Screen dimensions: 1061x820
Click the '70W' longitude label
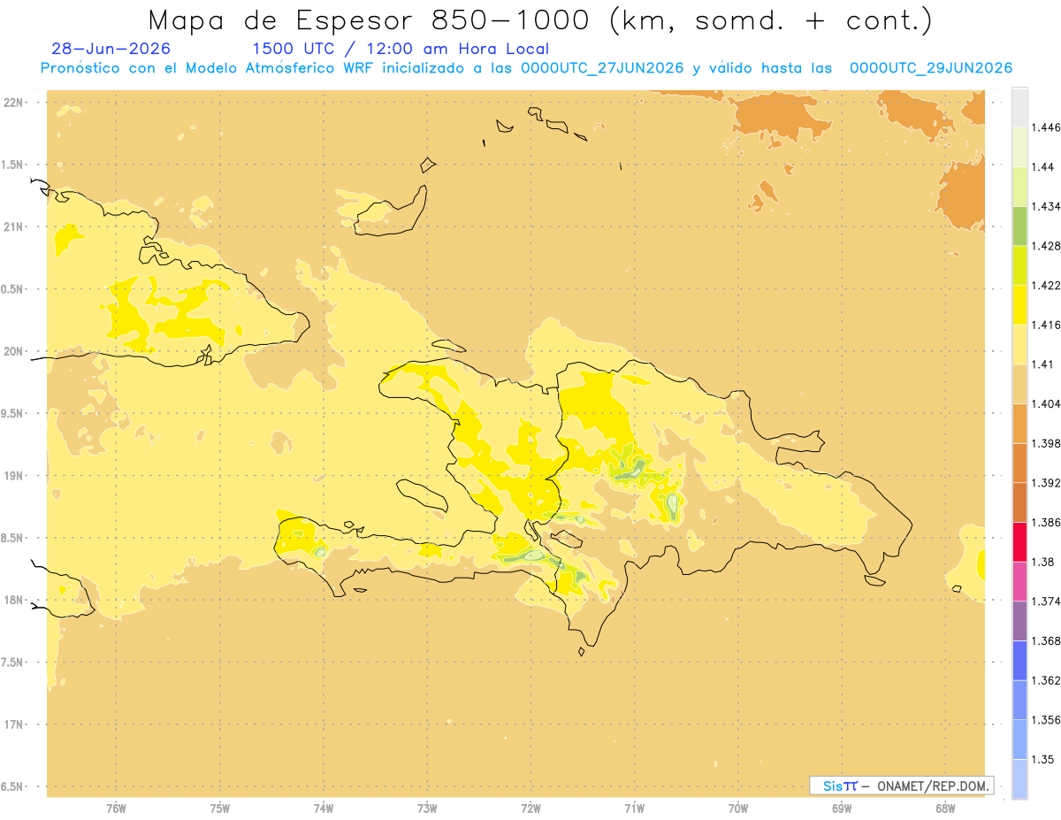[738, 809]
